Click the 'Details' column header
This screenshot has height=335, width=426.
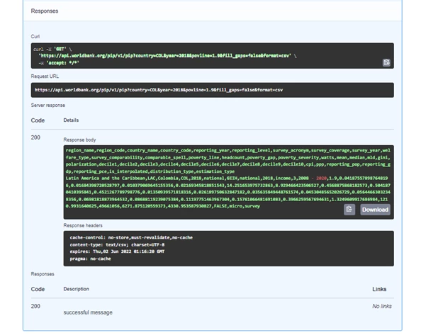[71, 120]
